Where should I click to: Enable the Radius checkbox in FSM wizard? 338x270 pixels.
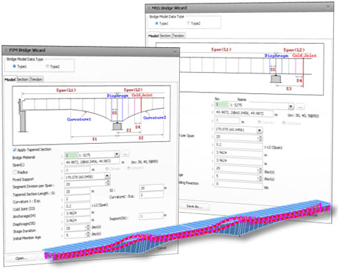click(15, 172)
